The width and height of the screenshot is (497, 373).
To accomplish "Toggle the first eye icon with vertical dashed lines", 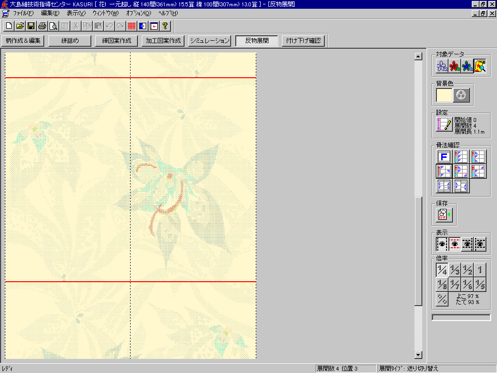I will [x=442, y=244].
